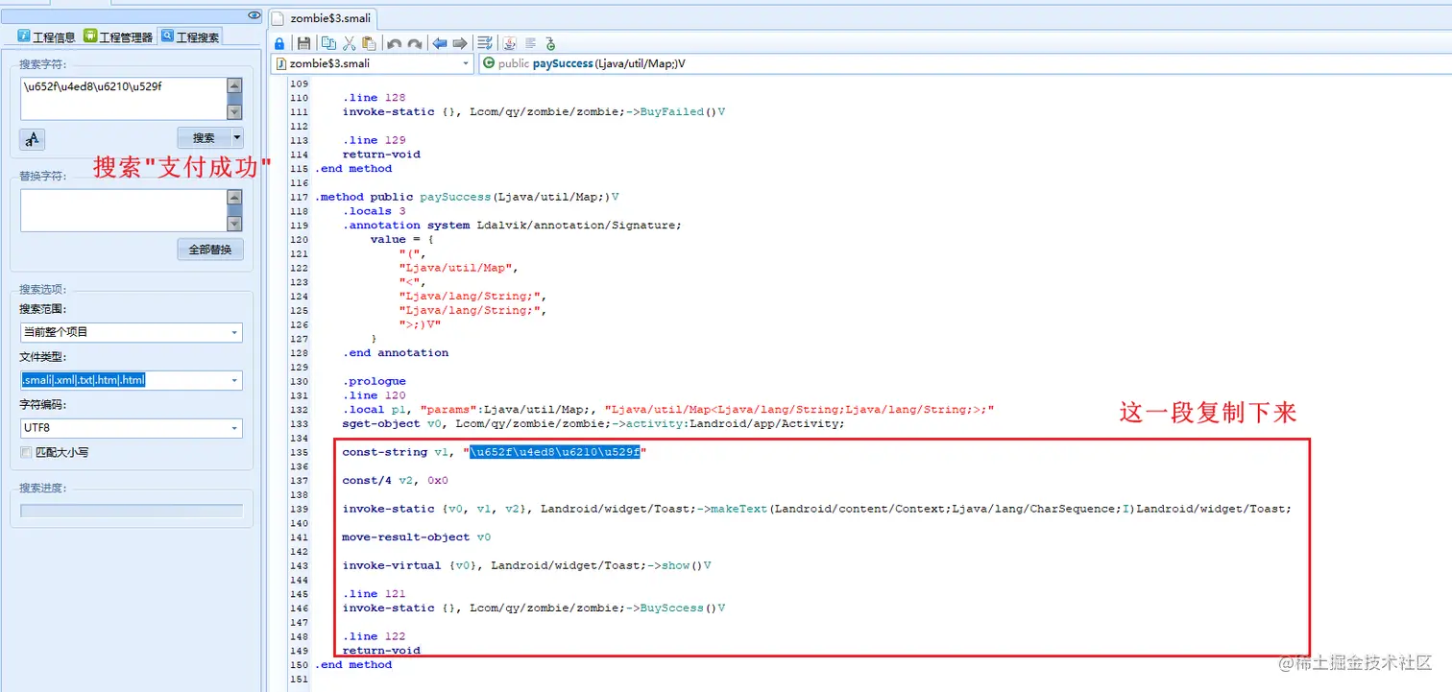Image resolution: width=1452 pixels, height=692 pixels.
Task: Open the 工程信息 tab
Action: point(46,36)
